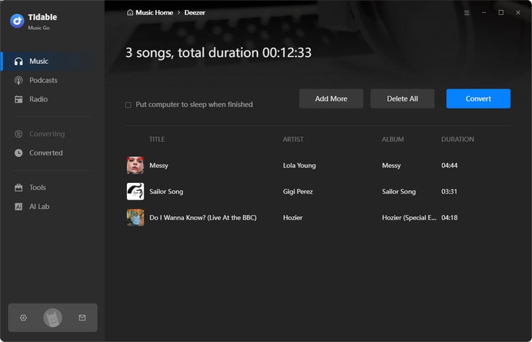Viewport: 532px width, 342px height.
Task: Select Do I Wanna Know? (Live At the BBC)
Action: click(203, 218)
